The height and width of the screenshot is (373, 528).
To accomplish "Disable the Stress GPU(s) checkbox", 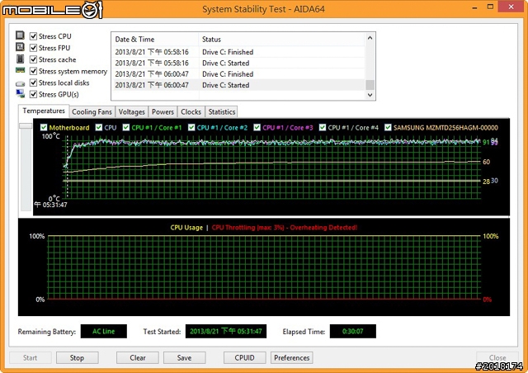I will pyautogui.click(x=33, y=94).
